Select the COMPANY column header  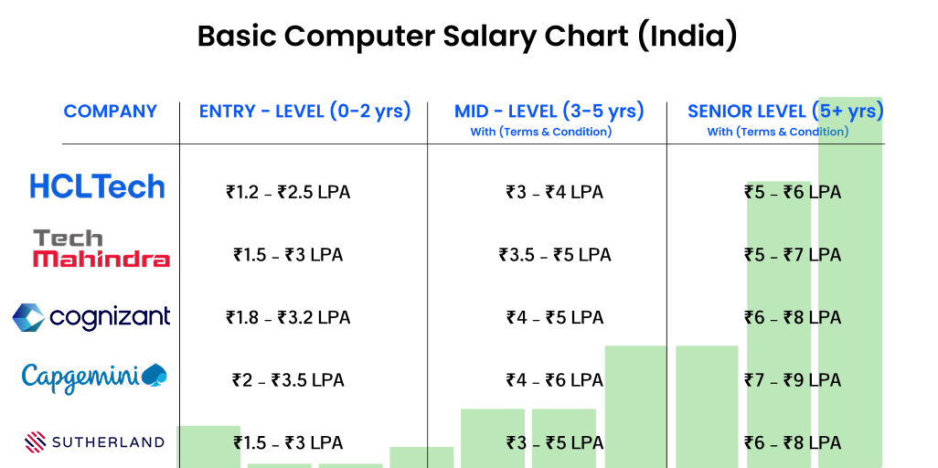pyautogui.click(x=110, y=112)
